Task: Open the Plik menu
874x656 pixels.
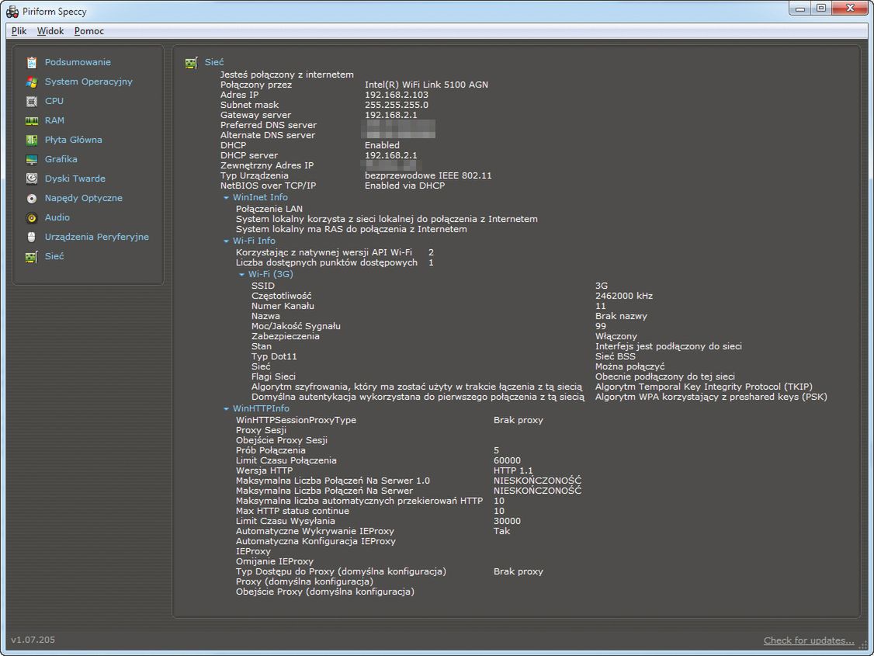Action: coord(19,31)
